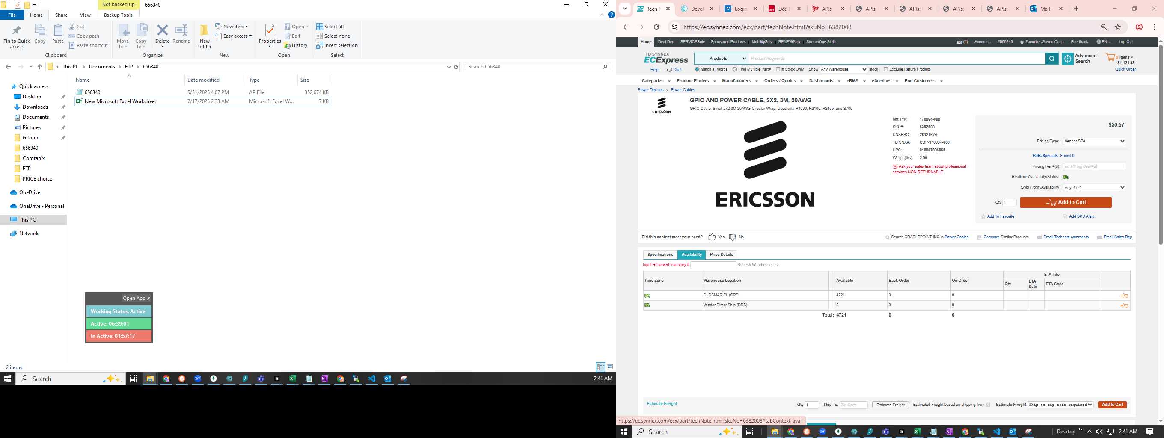This screenshot has width=1164, height=438.
Task: Open the Share tab in Explorer
Action: (x=62, y=15)
